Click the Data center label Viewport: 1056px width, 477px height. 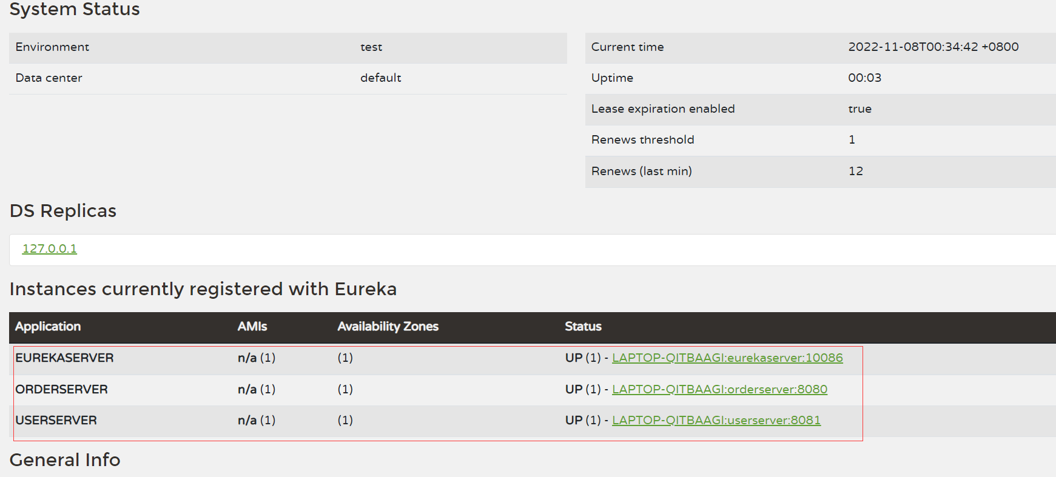coord(49,78)
